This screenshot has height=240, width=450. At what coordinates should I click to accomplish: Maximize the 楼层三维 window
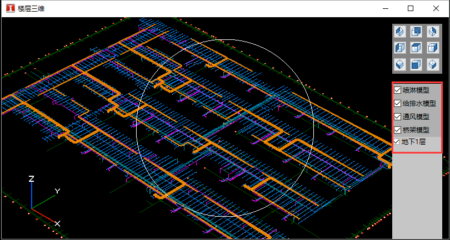[411, 8]
